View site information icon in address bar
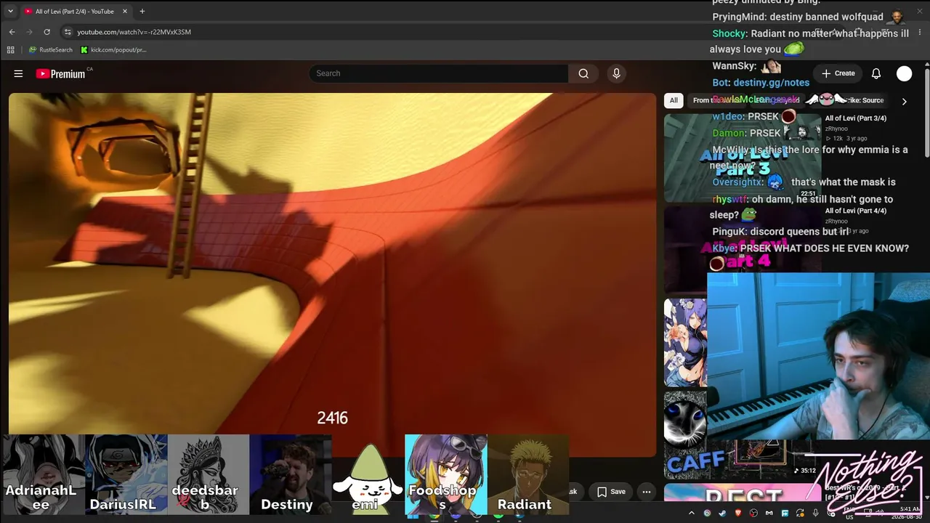The width and height of the screenshot is (930, 523). pyautogui.click(x=68, y=32)
